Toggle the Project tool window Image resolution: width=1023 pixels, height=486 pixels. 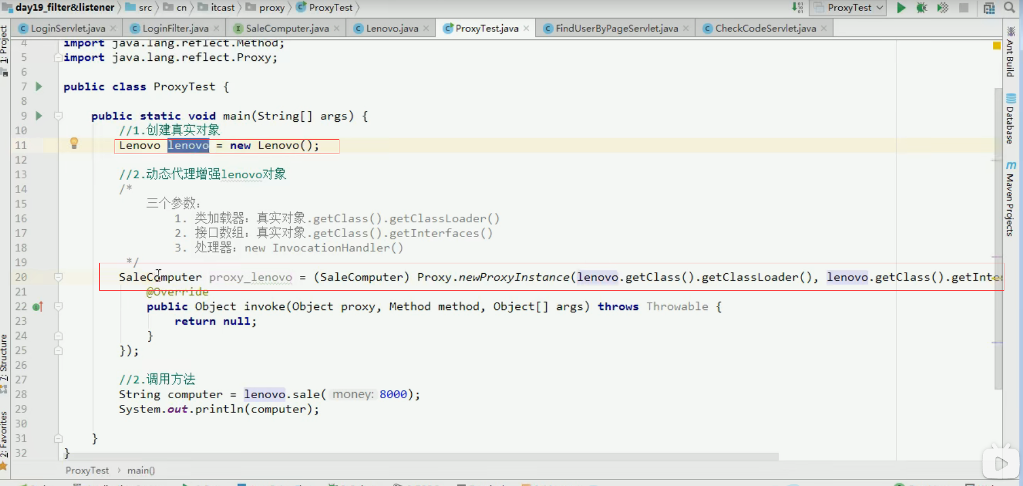[4, 50]
